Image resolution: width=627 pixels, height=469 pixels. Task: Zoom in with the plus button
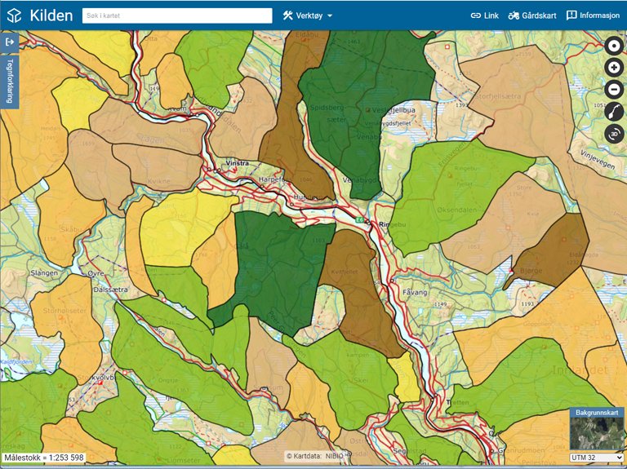tap(614, 68)
